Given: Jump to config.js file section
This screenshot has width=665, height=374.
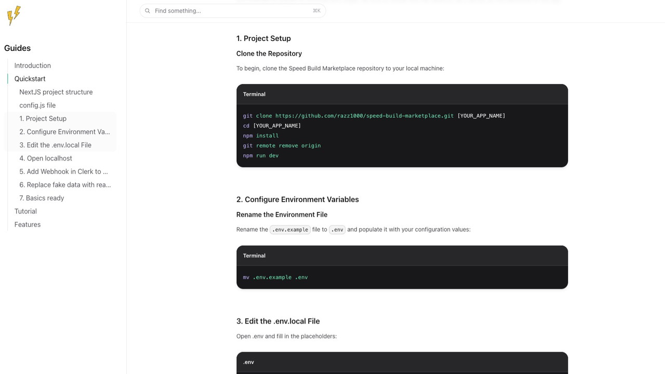Looking at the screenshot, I should tap(37, 105).
